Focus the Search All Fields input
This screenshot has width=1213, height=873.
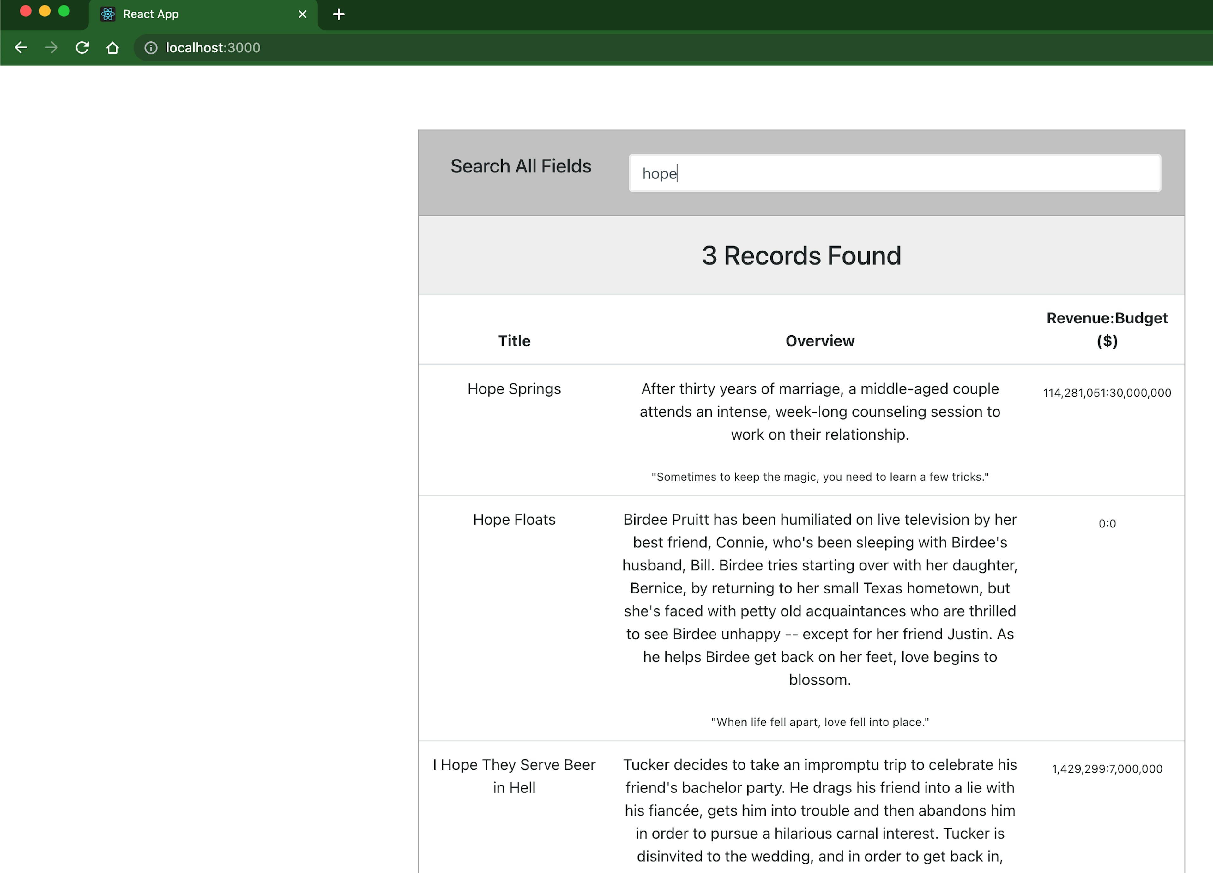coord(894,173)
